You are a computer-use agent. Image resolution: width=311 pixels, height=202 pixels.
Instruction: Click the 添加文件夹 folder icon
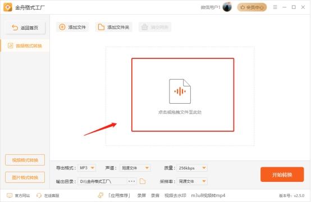[101, 27]
